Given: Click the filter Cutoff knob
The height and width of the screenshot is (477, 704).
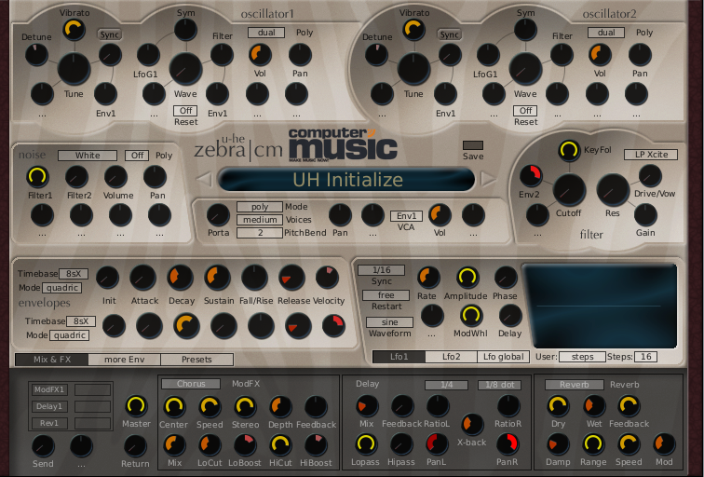Looking at the screenshot, I should 568,191.
